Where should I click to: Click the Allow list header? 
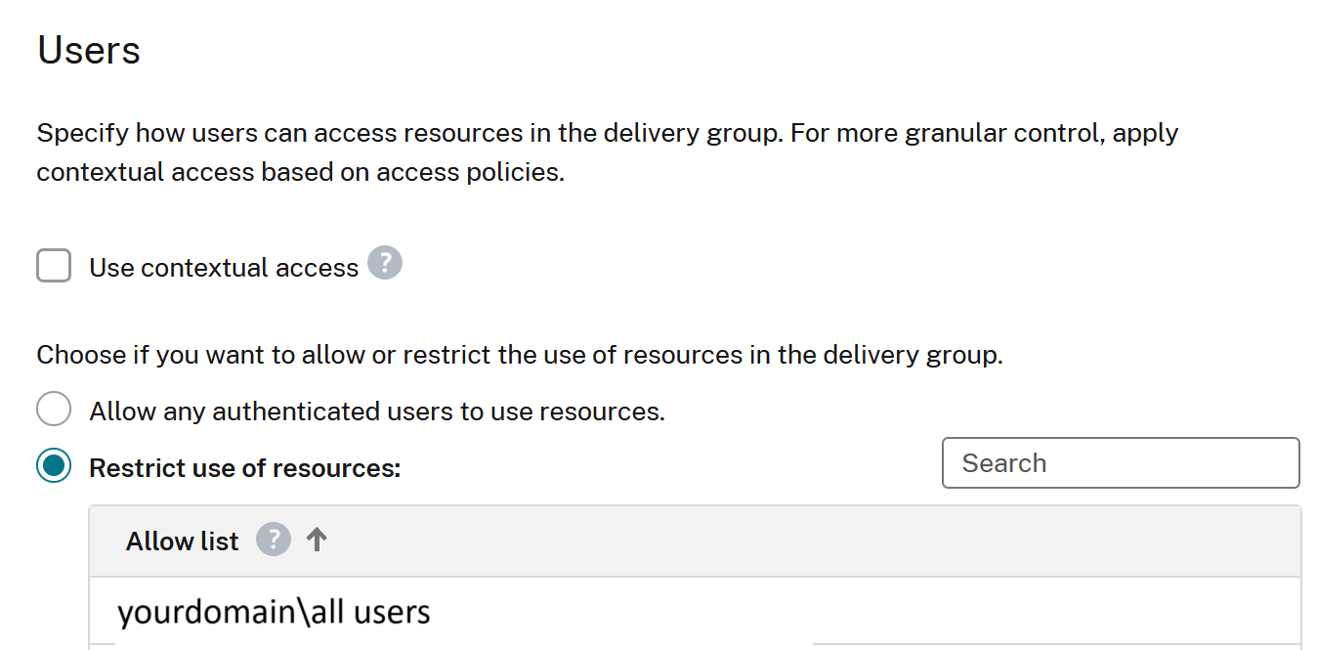(x=182, y=540)
